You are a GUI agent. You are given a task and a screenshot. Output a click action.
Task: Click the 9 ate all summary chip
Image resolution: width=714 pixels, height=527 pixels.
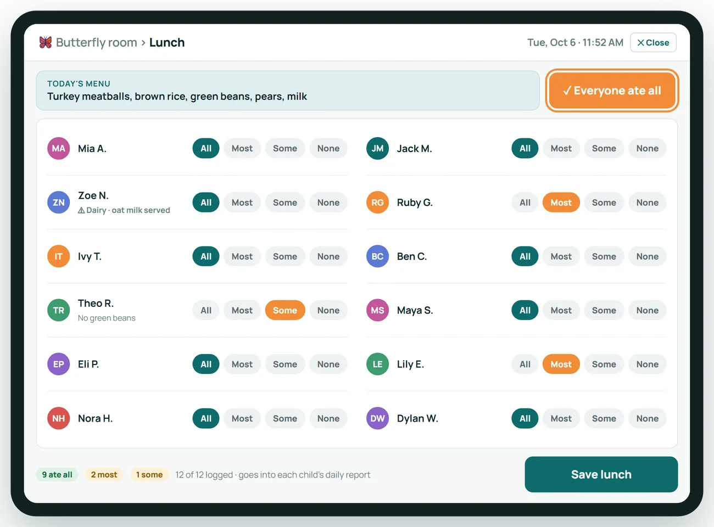57,475
